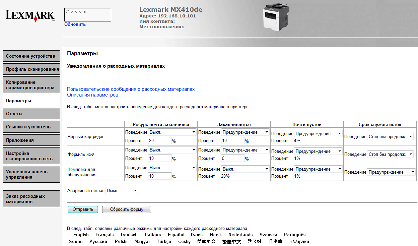Viewport: 418px width, 246px height.
Task: Click 'Срок службы истек' column header
Action: [380, 124]
